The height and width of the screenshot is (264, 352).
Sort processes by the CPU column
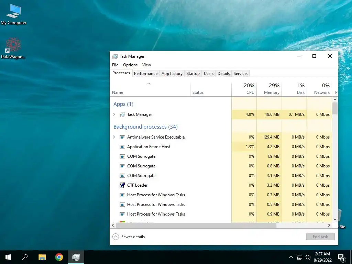[244, 89]
